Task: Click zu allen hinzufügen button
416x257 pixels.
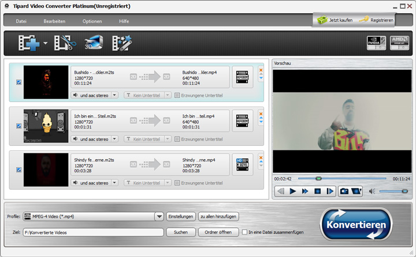Action: [x=218, y=217]
